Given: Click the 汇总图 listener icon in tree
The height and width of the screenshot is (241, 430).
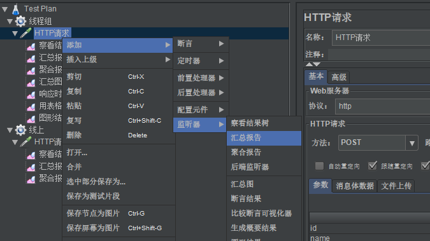Looking at the screenshot, I should (31, 82).
